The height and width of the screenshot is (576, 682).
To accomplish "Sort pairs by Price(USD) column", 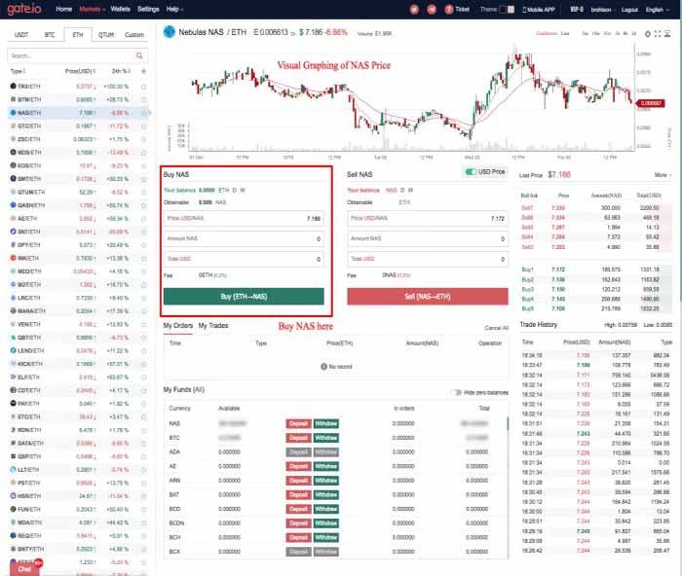I will point(80,71).
